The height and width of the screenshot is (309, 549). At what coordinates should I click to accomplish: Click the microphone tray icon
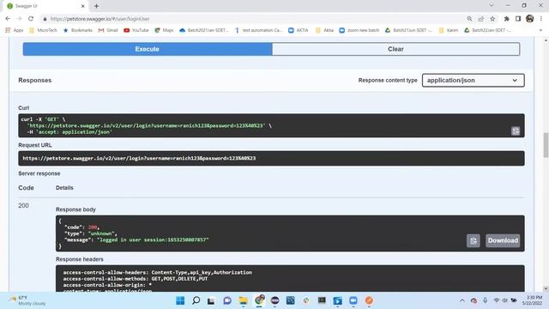tap(486, 300)
